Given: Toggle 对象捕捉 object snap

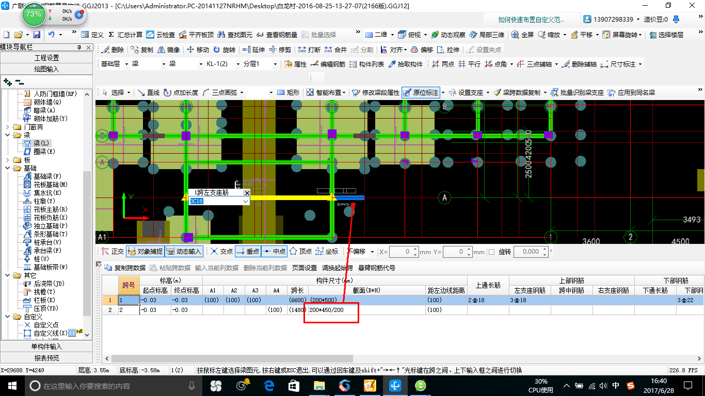Looking at the screenshot, I should click(145, 252).
